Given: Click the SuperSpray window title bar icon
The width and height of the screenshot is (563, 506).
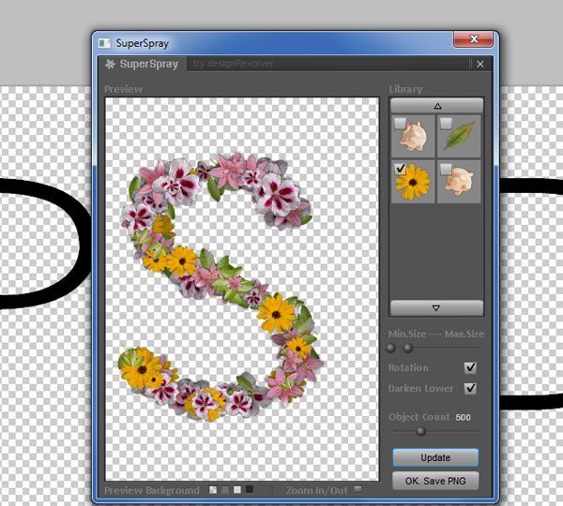Looking at the screenshot, I should click(x=104, y=43).
